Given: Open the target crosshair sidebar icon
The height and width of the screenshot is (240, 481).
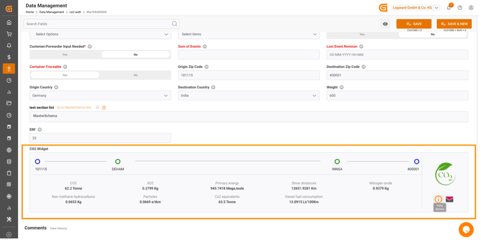Looking at the screenshot, I should (9, 196).
